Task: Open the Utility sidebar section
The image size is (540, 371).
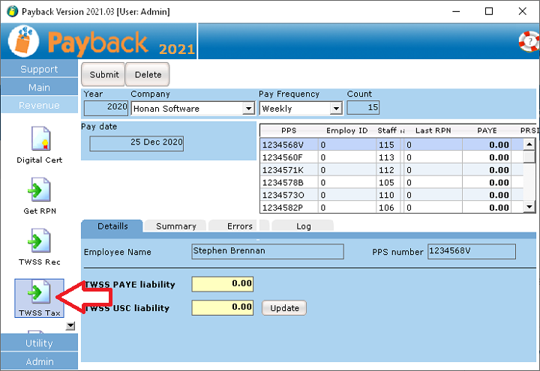Action: click(x=39, y=343)
